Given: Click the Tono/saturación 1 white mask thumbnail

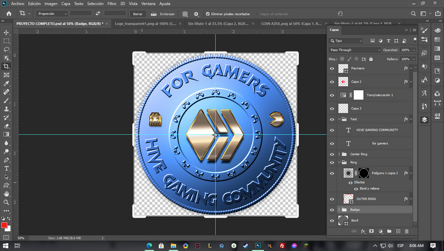Looking at the screenshot, I should [358, 95].
